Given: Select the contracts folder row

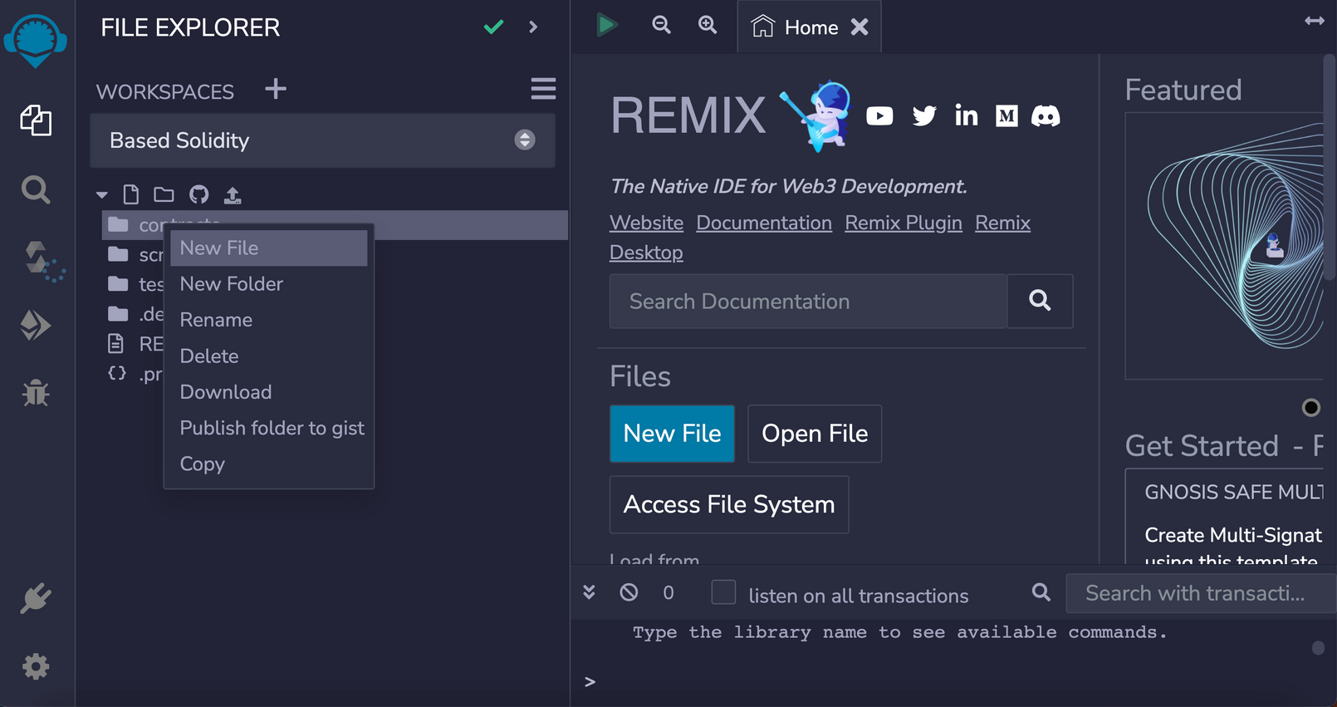Looking at the screenshot, I should coord(335,225).
